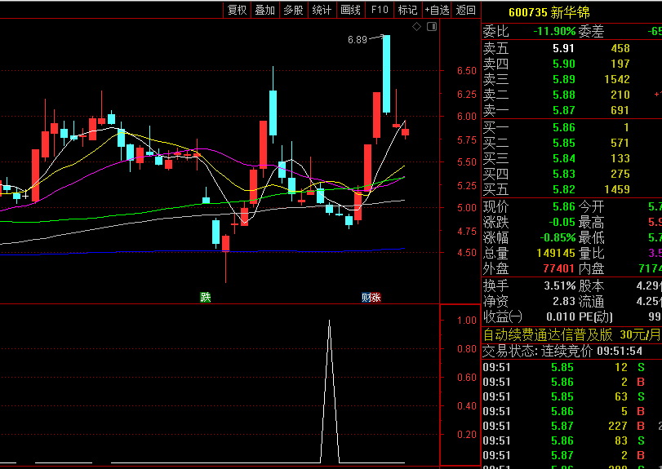The width and height of the screenshot is (662, 469).
Task: Click stock title 600735 新华锦
Action: (x=549, y=12)
